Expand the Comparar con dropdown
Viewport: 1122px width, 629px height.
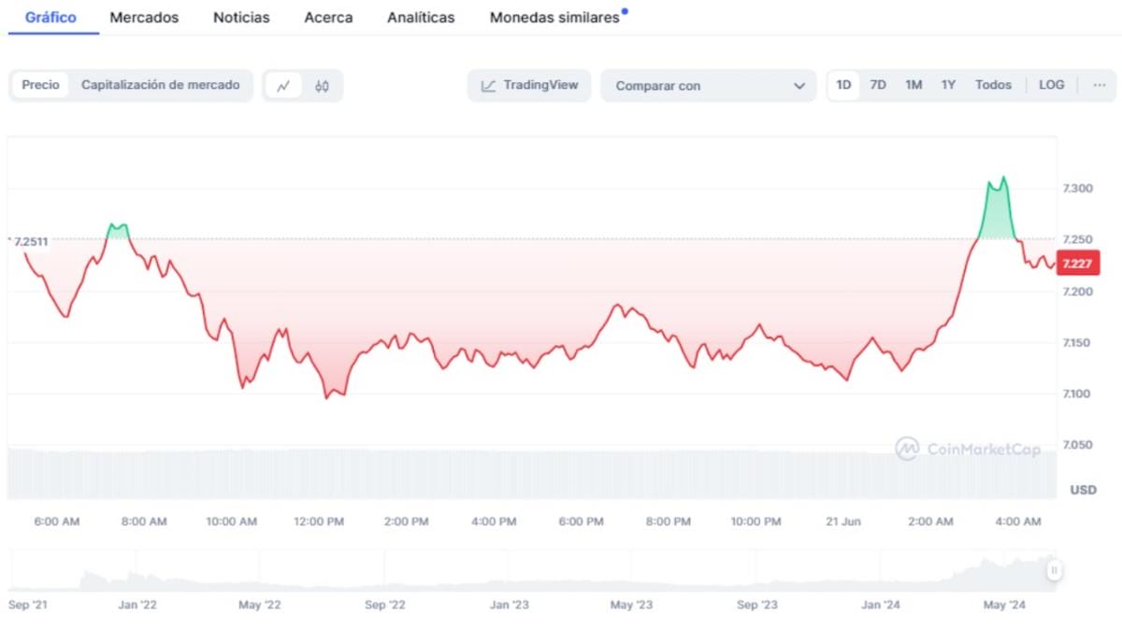(x=708, y=86)
